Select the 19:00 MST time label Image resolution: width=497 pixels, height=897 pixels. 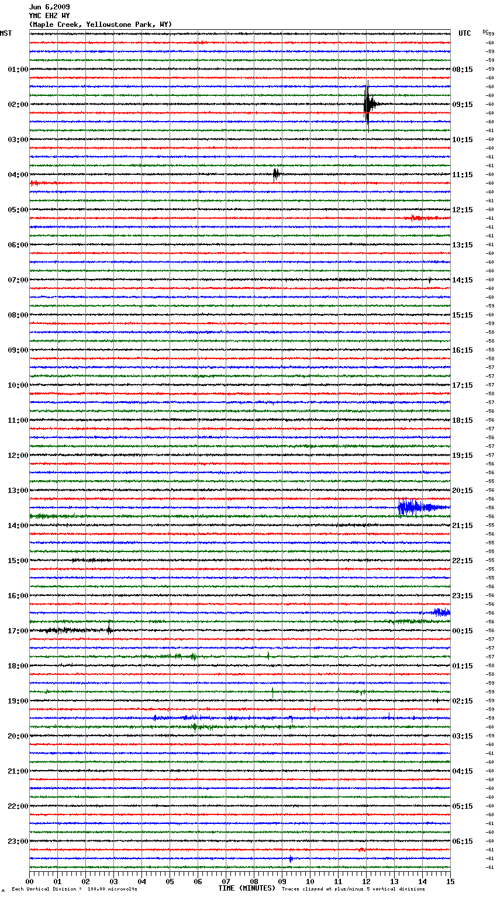pyautogui.click(x=18, y=701)
